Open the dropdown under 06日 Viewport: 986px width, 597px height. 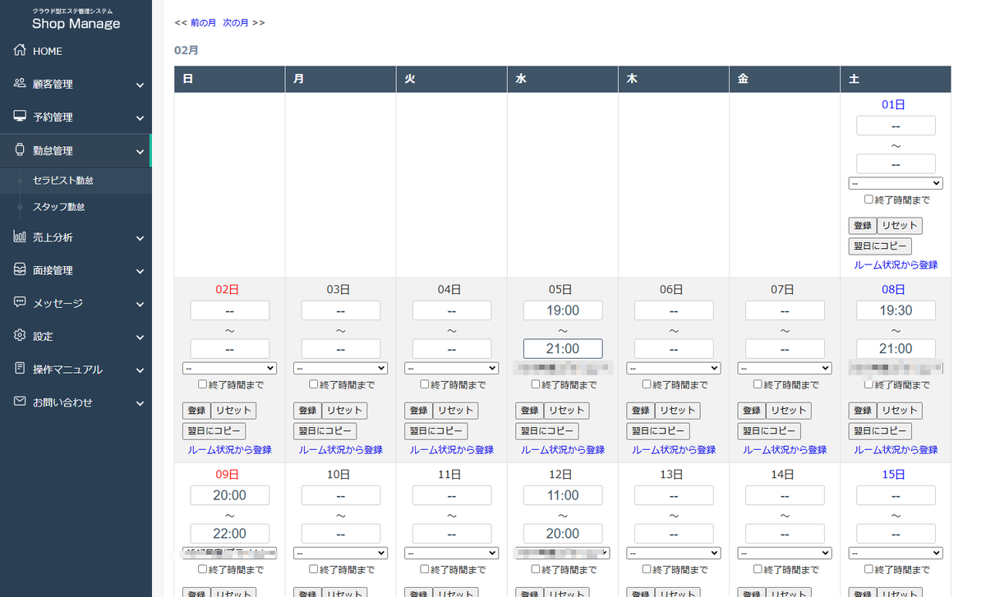tap(674, 368)
